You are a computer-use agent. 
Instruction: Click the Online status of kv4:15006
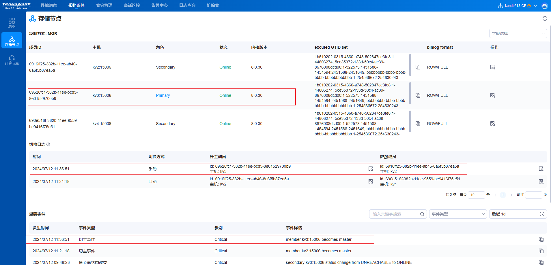pos(225,124)
